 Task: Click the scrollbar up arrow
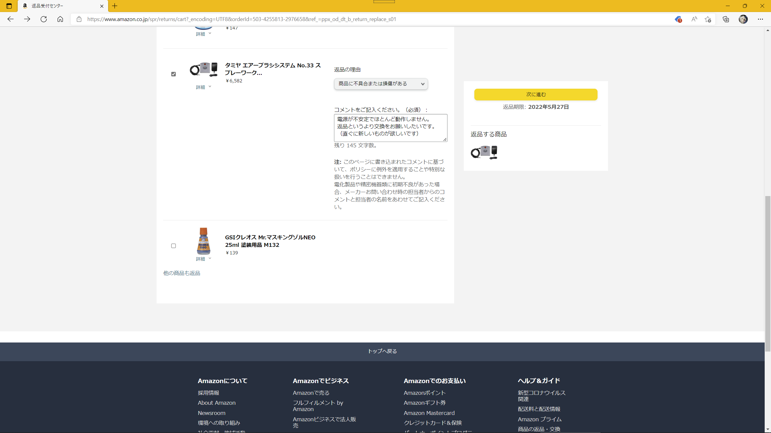tap(768, 30)
